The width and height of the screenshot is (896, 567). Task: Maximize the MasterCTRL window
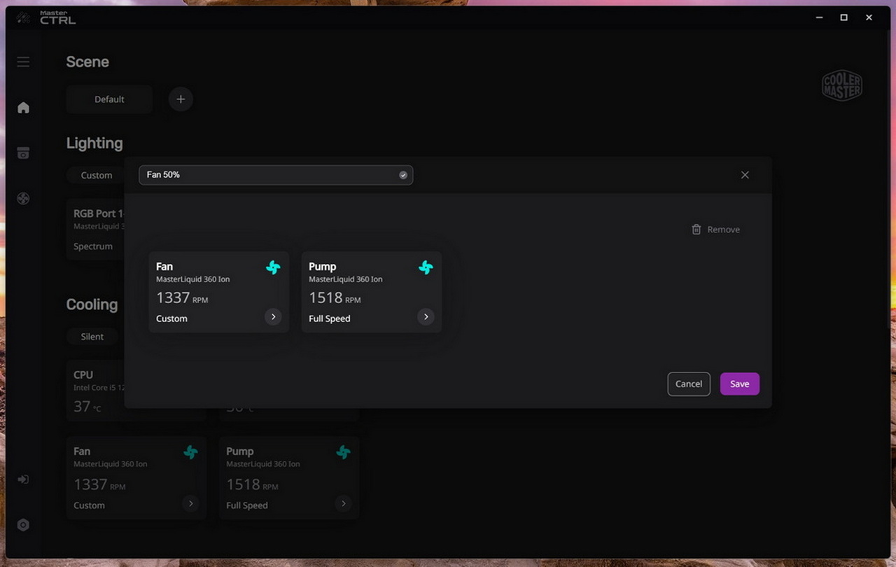(844, 17)
